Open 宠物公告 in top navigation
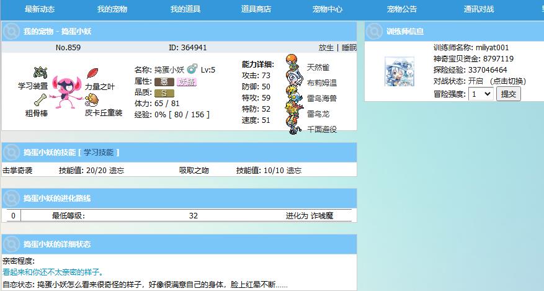Screen dimensions: 544x291 pos(402,9)
